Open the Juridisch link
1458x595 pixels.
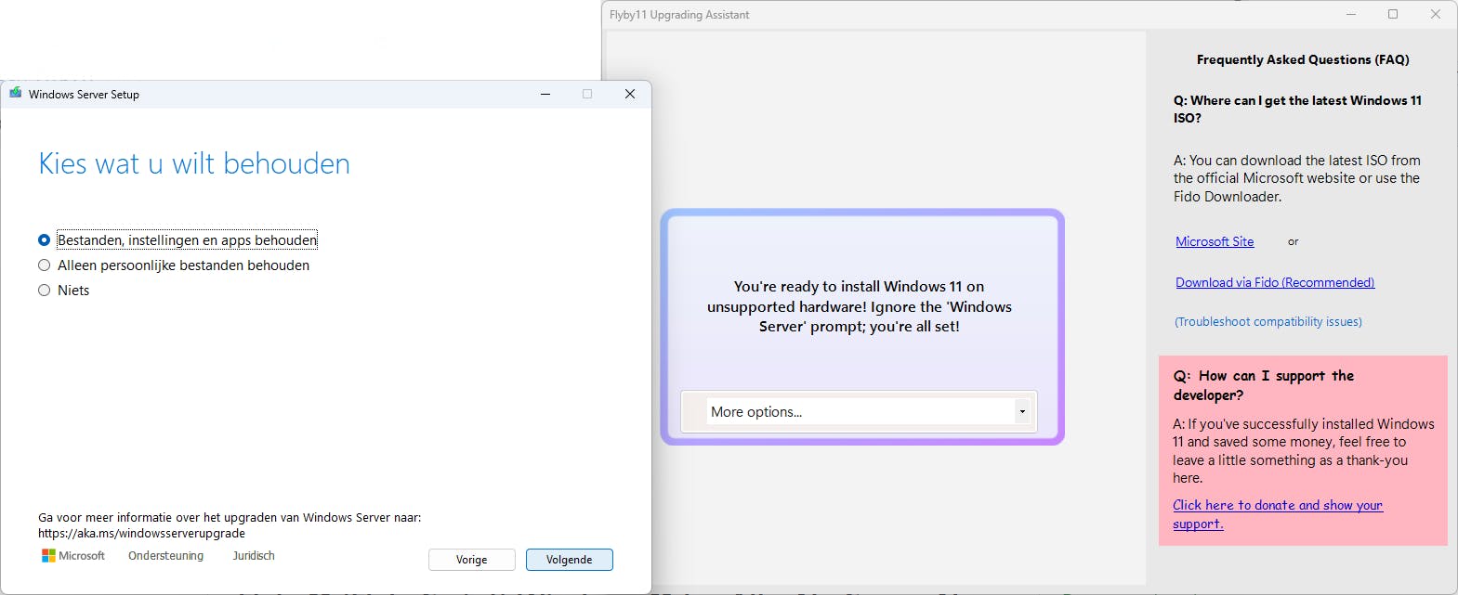[254, 555]
